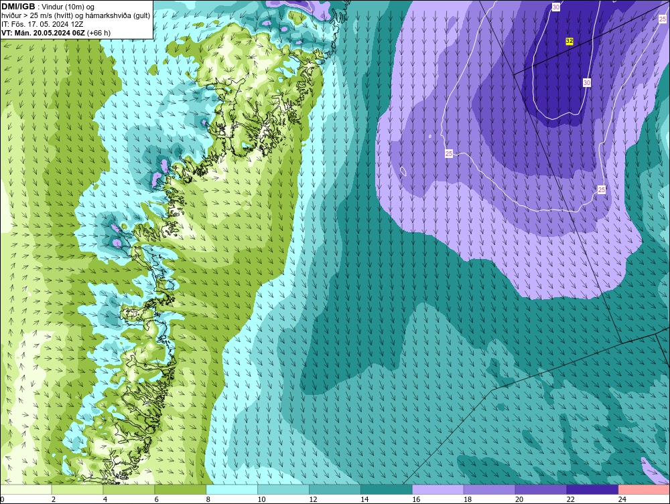Click the 10–12 m/s turquoise legend swatch
Viewport: 670px width, 504px height.
click(x=283, y=489)
